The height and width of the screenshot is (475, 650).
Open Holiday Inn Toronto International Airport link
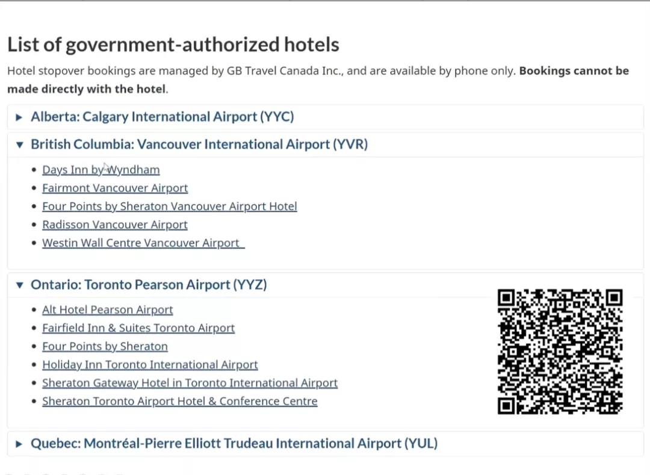point(150,365)
